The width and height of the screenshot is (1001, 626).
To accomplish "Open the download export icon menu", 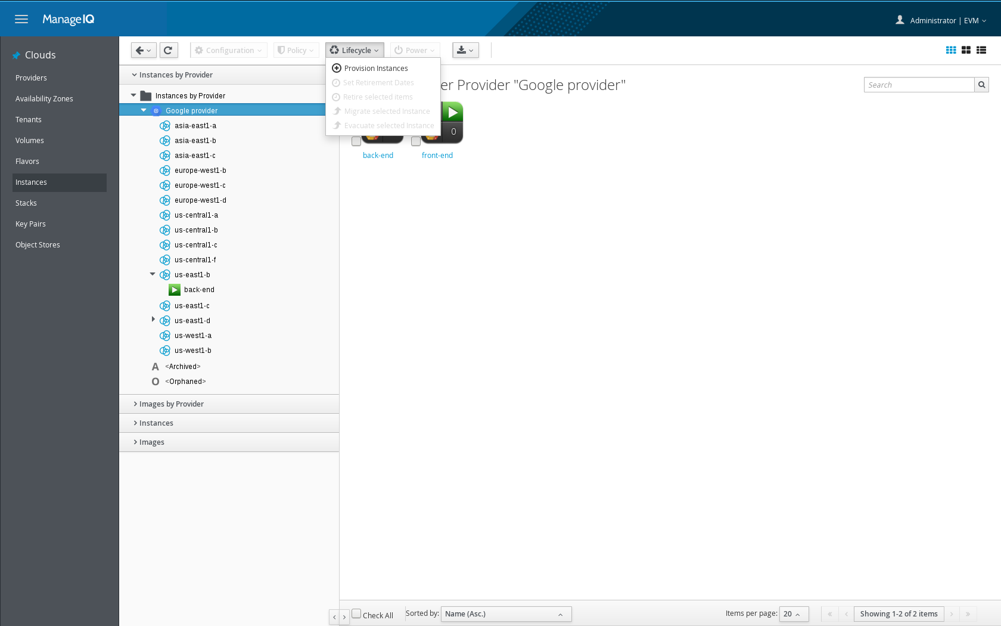I will tap(465, 50).
